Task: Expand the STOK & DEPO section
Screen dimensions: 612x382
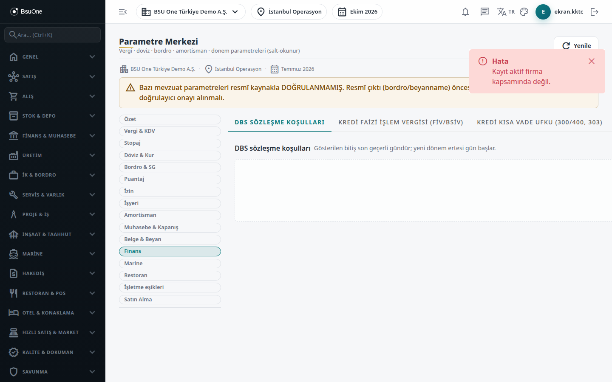Action: tap(53, 116)
